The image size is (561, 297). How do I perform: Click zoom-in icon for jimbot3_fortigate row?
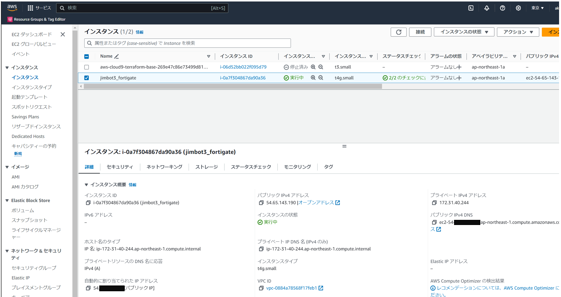[x=313, y=78]
